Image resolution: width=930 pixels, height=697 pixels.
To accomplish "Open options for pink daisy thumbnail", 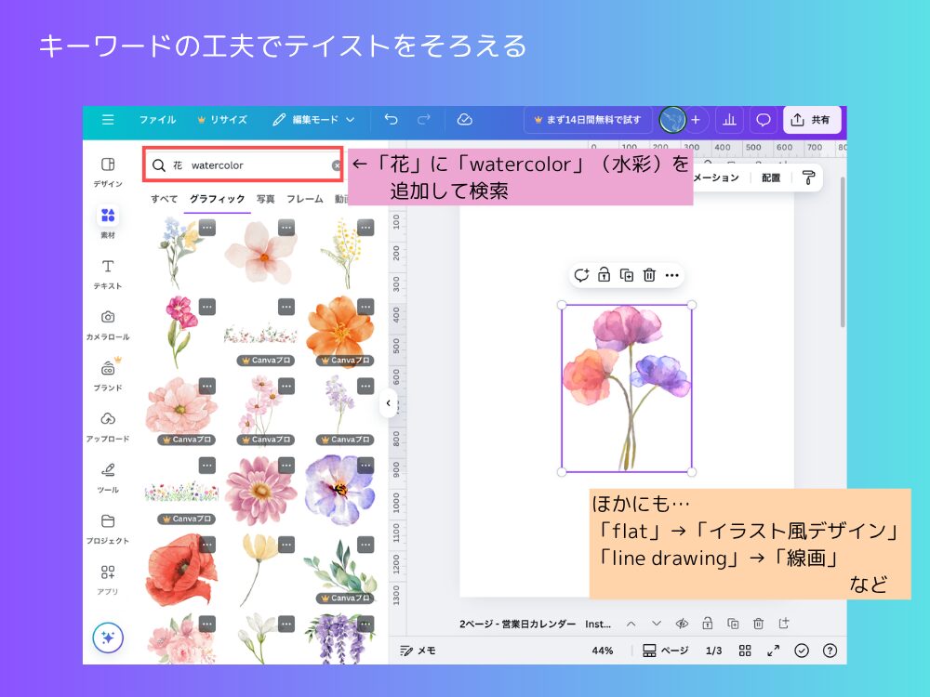I will tap(286, 466).
